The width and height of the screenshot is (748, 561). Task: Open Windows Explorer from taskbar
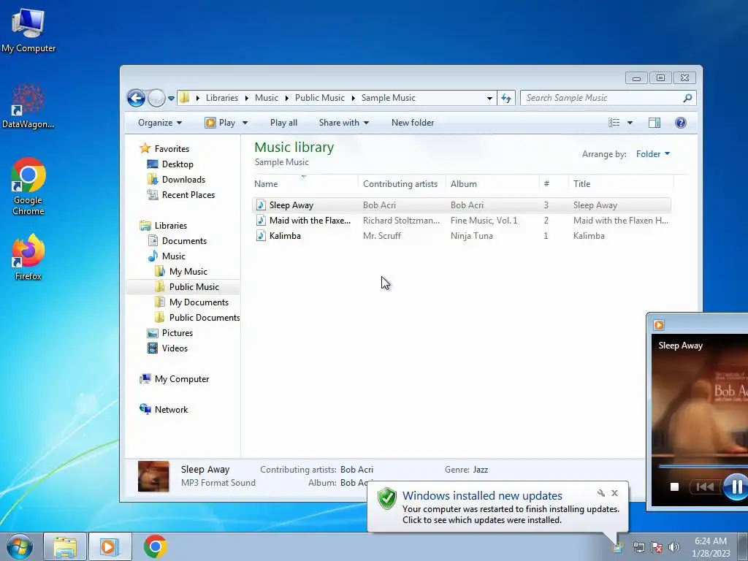click(x=65, y=547)
